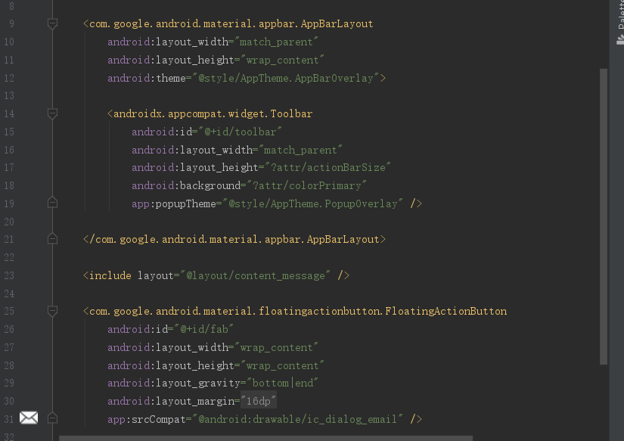Collapse the FloatingActionButton tag fold
This screenshot has width=624, height=441.
52,311
